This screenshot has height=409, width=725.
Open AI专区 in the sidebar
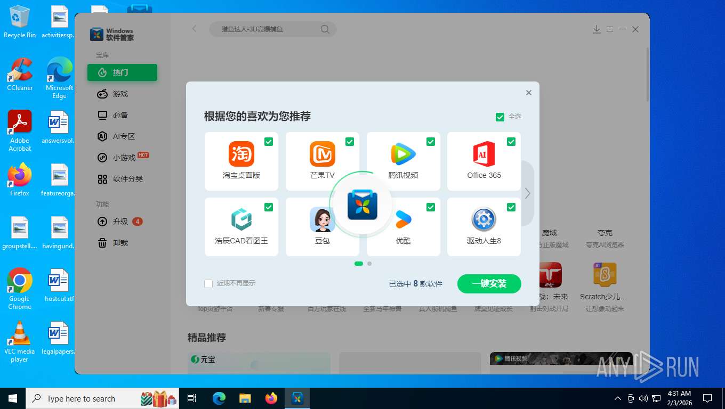pyautogui.click(x=122, y=136)
